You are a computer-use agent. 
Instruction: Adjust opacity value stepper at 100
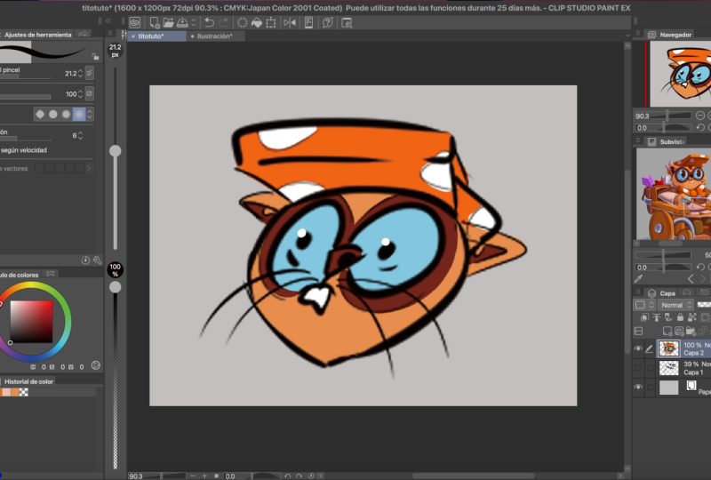[80, 94]
